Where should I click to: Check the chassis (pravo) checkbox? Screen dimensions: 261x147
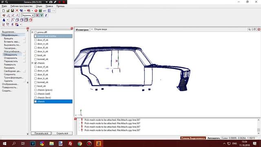coord(35,90)
